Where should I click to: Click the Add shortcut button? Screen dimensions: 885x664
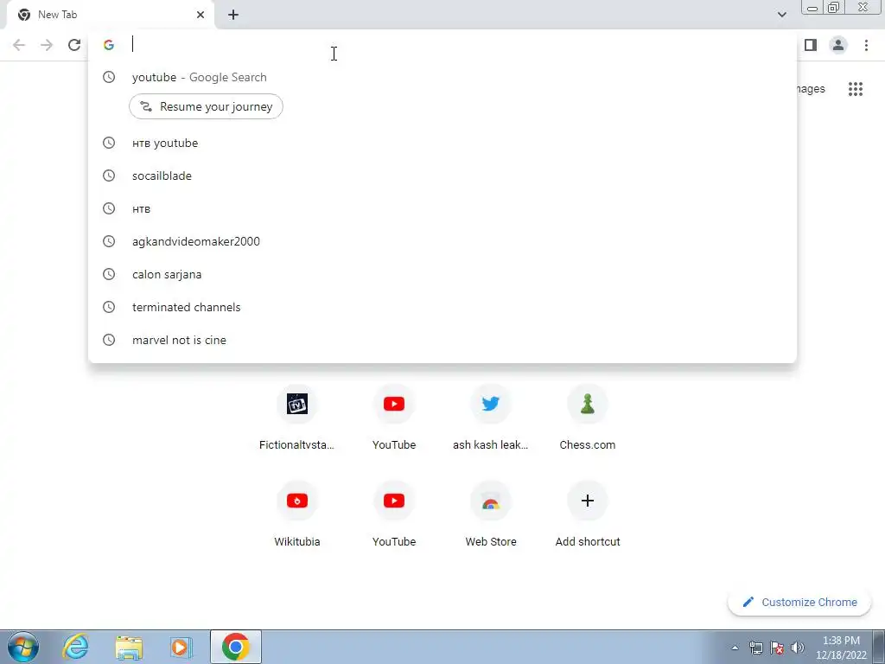coord(588,516)
